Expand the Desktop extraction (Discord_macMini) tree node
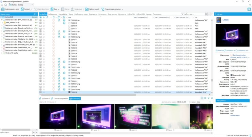The height and width of the screenshot is (137, 252). 2,27
